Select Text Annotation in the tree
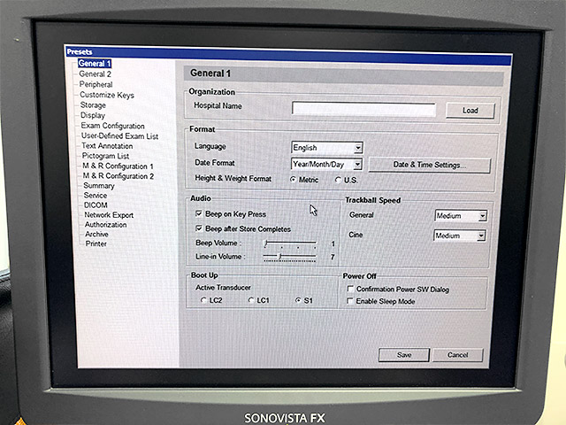 click(x=107, y=146)
